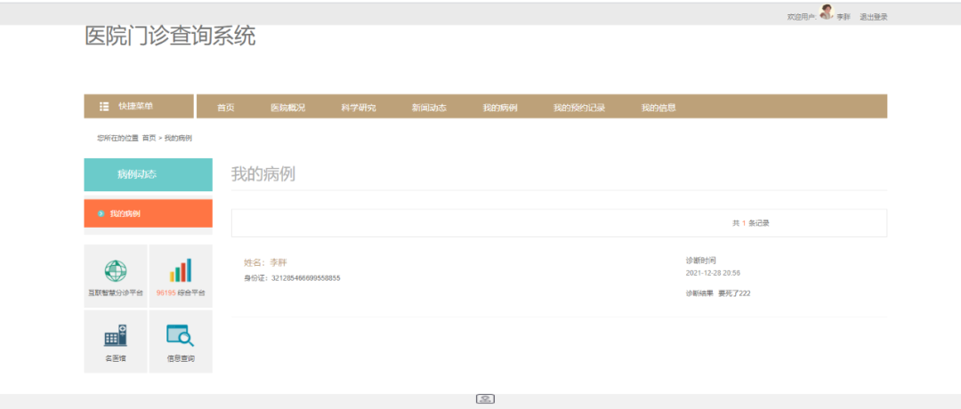Click the icon at bottom center bar
Image resolution: width=961 pixels, height=409 pixels.
coord(486,399)
